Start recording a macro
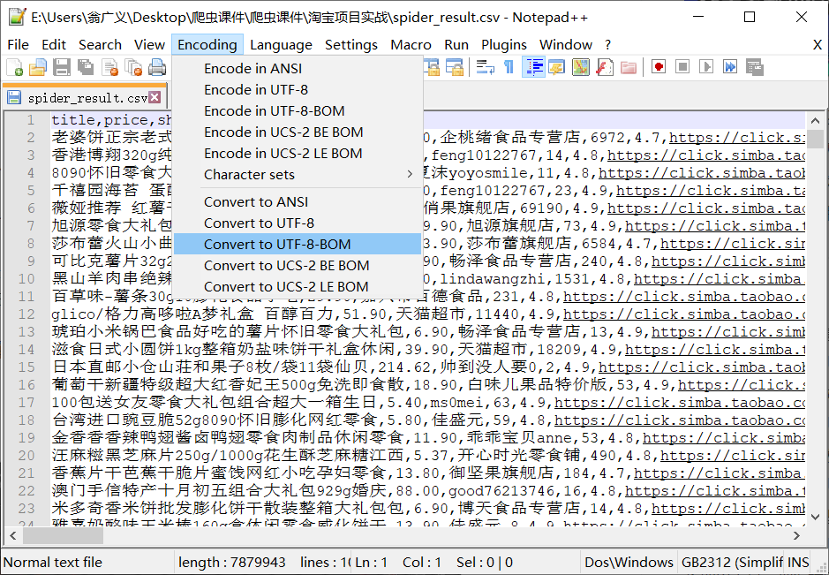 pyautogui.click(x=659, y=67)
